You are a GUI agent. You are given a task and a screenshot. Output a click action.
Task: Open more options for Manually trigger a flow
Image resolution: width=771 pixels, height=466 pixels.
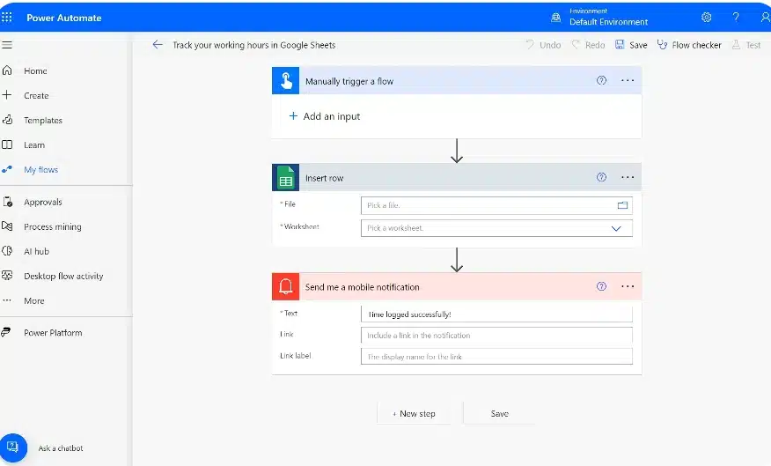pos(628,80)
